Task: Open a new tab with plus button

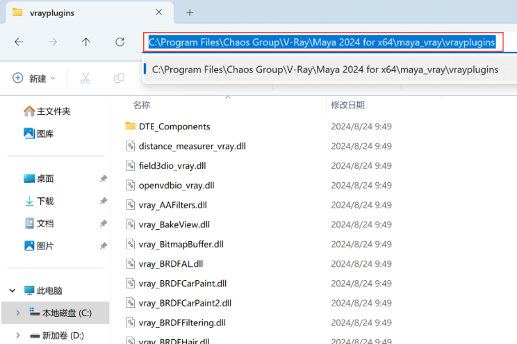Action: click(x=190, y=13)
